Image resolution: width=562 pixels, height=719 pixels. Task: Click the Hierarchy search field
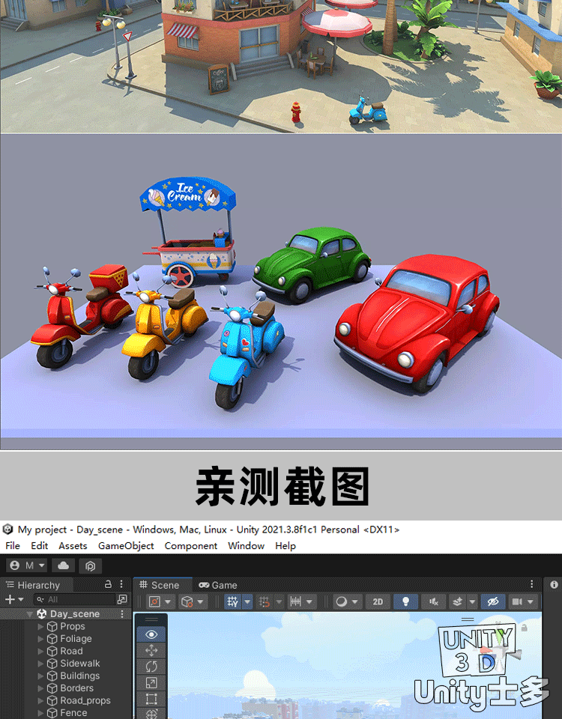75,600
